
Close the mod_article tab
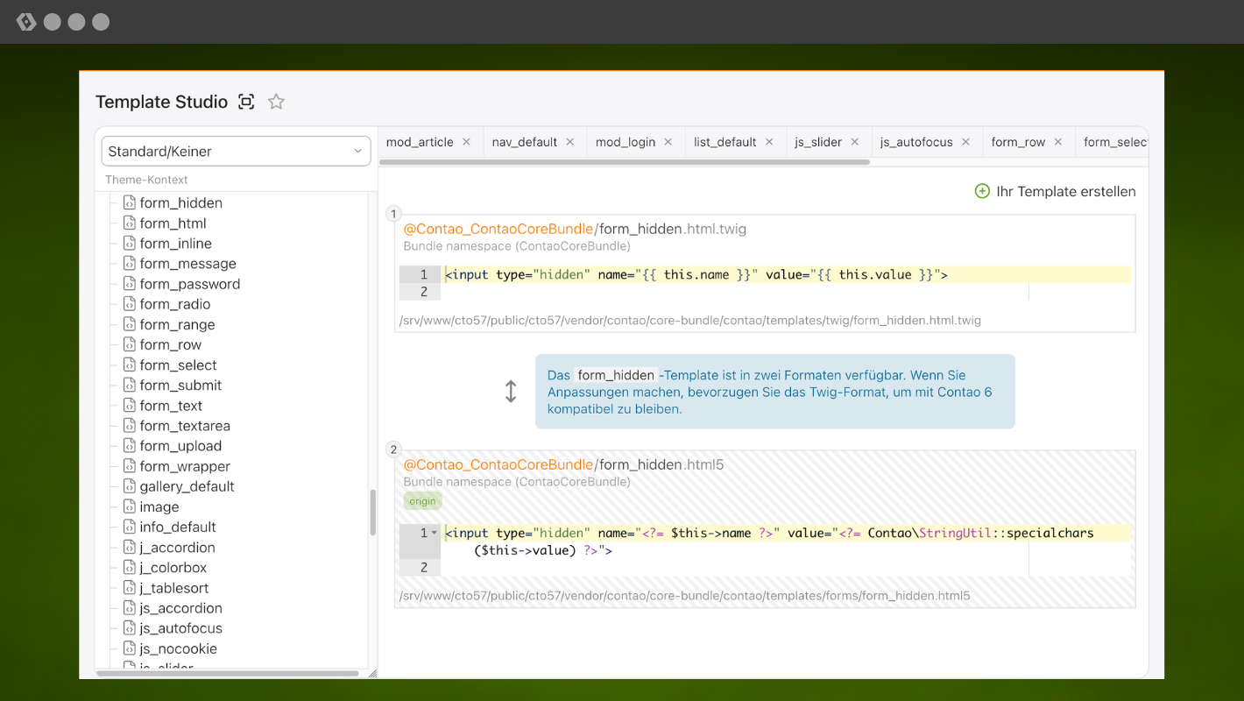pos(466,142)
